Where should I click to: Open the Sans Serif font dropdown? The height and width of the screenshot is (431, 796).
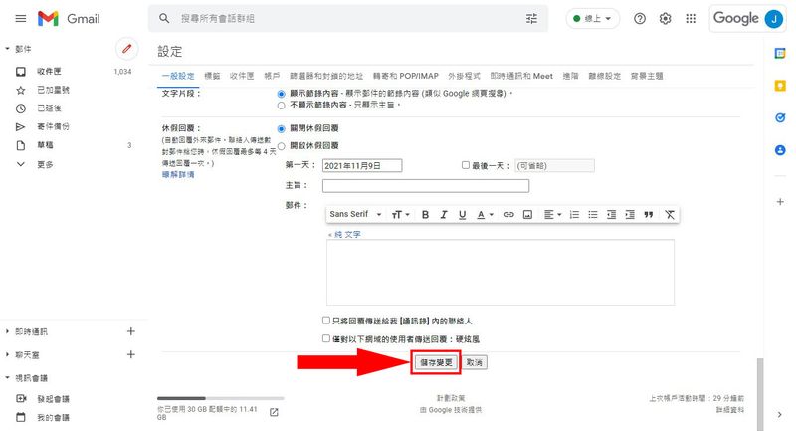(x=355, y=214)
